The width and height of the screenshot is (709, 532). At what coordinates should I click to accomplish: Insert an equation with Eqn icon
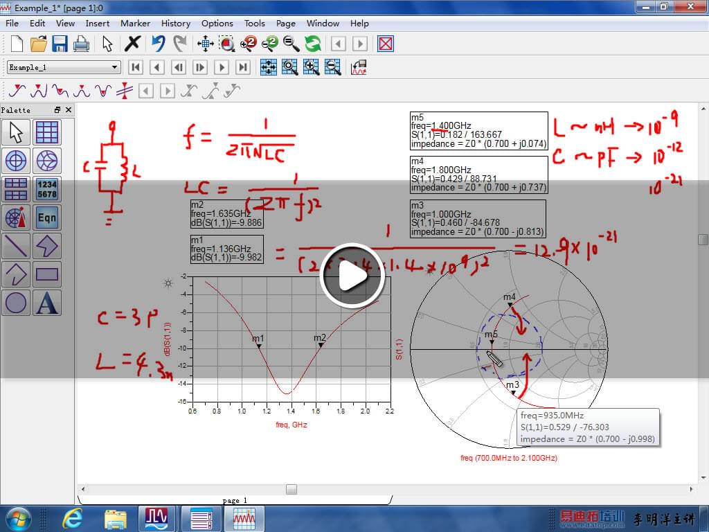point(47,218)
